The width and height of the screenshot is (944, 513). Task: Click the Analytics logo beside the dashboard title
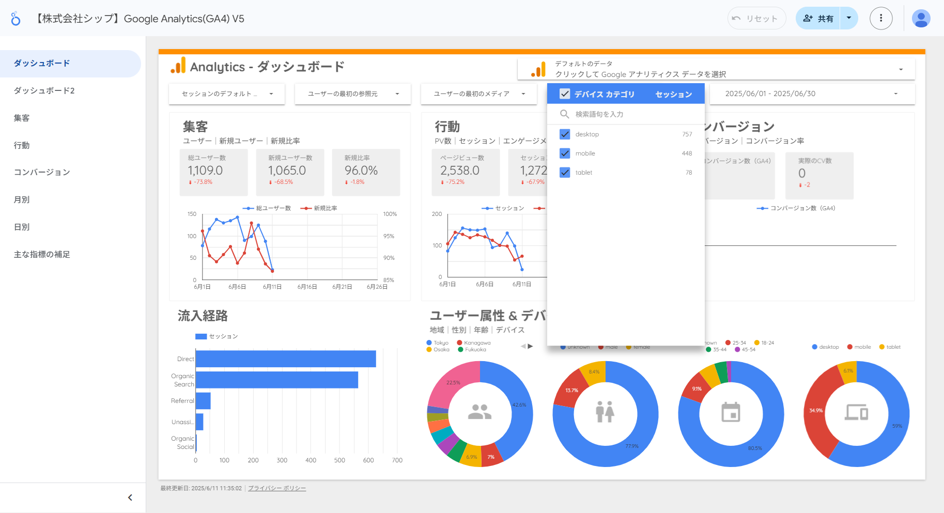(178, 66)
